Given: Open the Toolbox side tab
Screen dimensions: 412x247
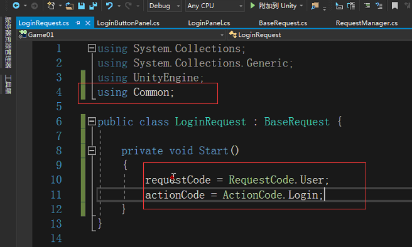Looking at the screenshot, I should [8, 84].
